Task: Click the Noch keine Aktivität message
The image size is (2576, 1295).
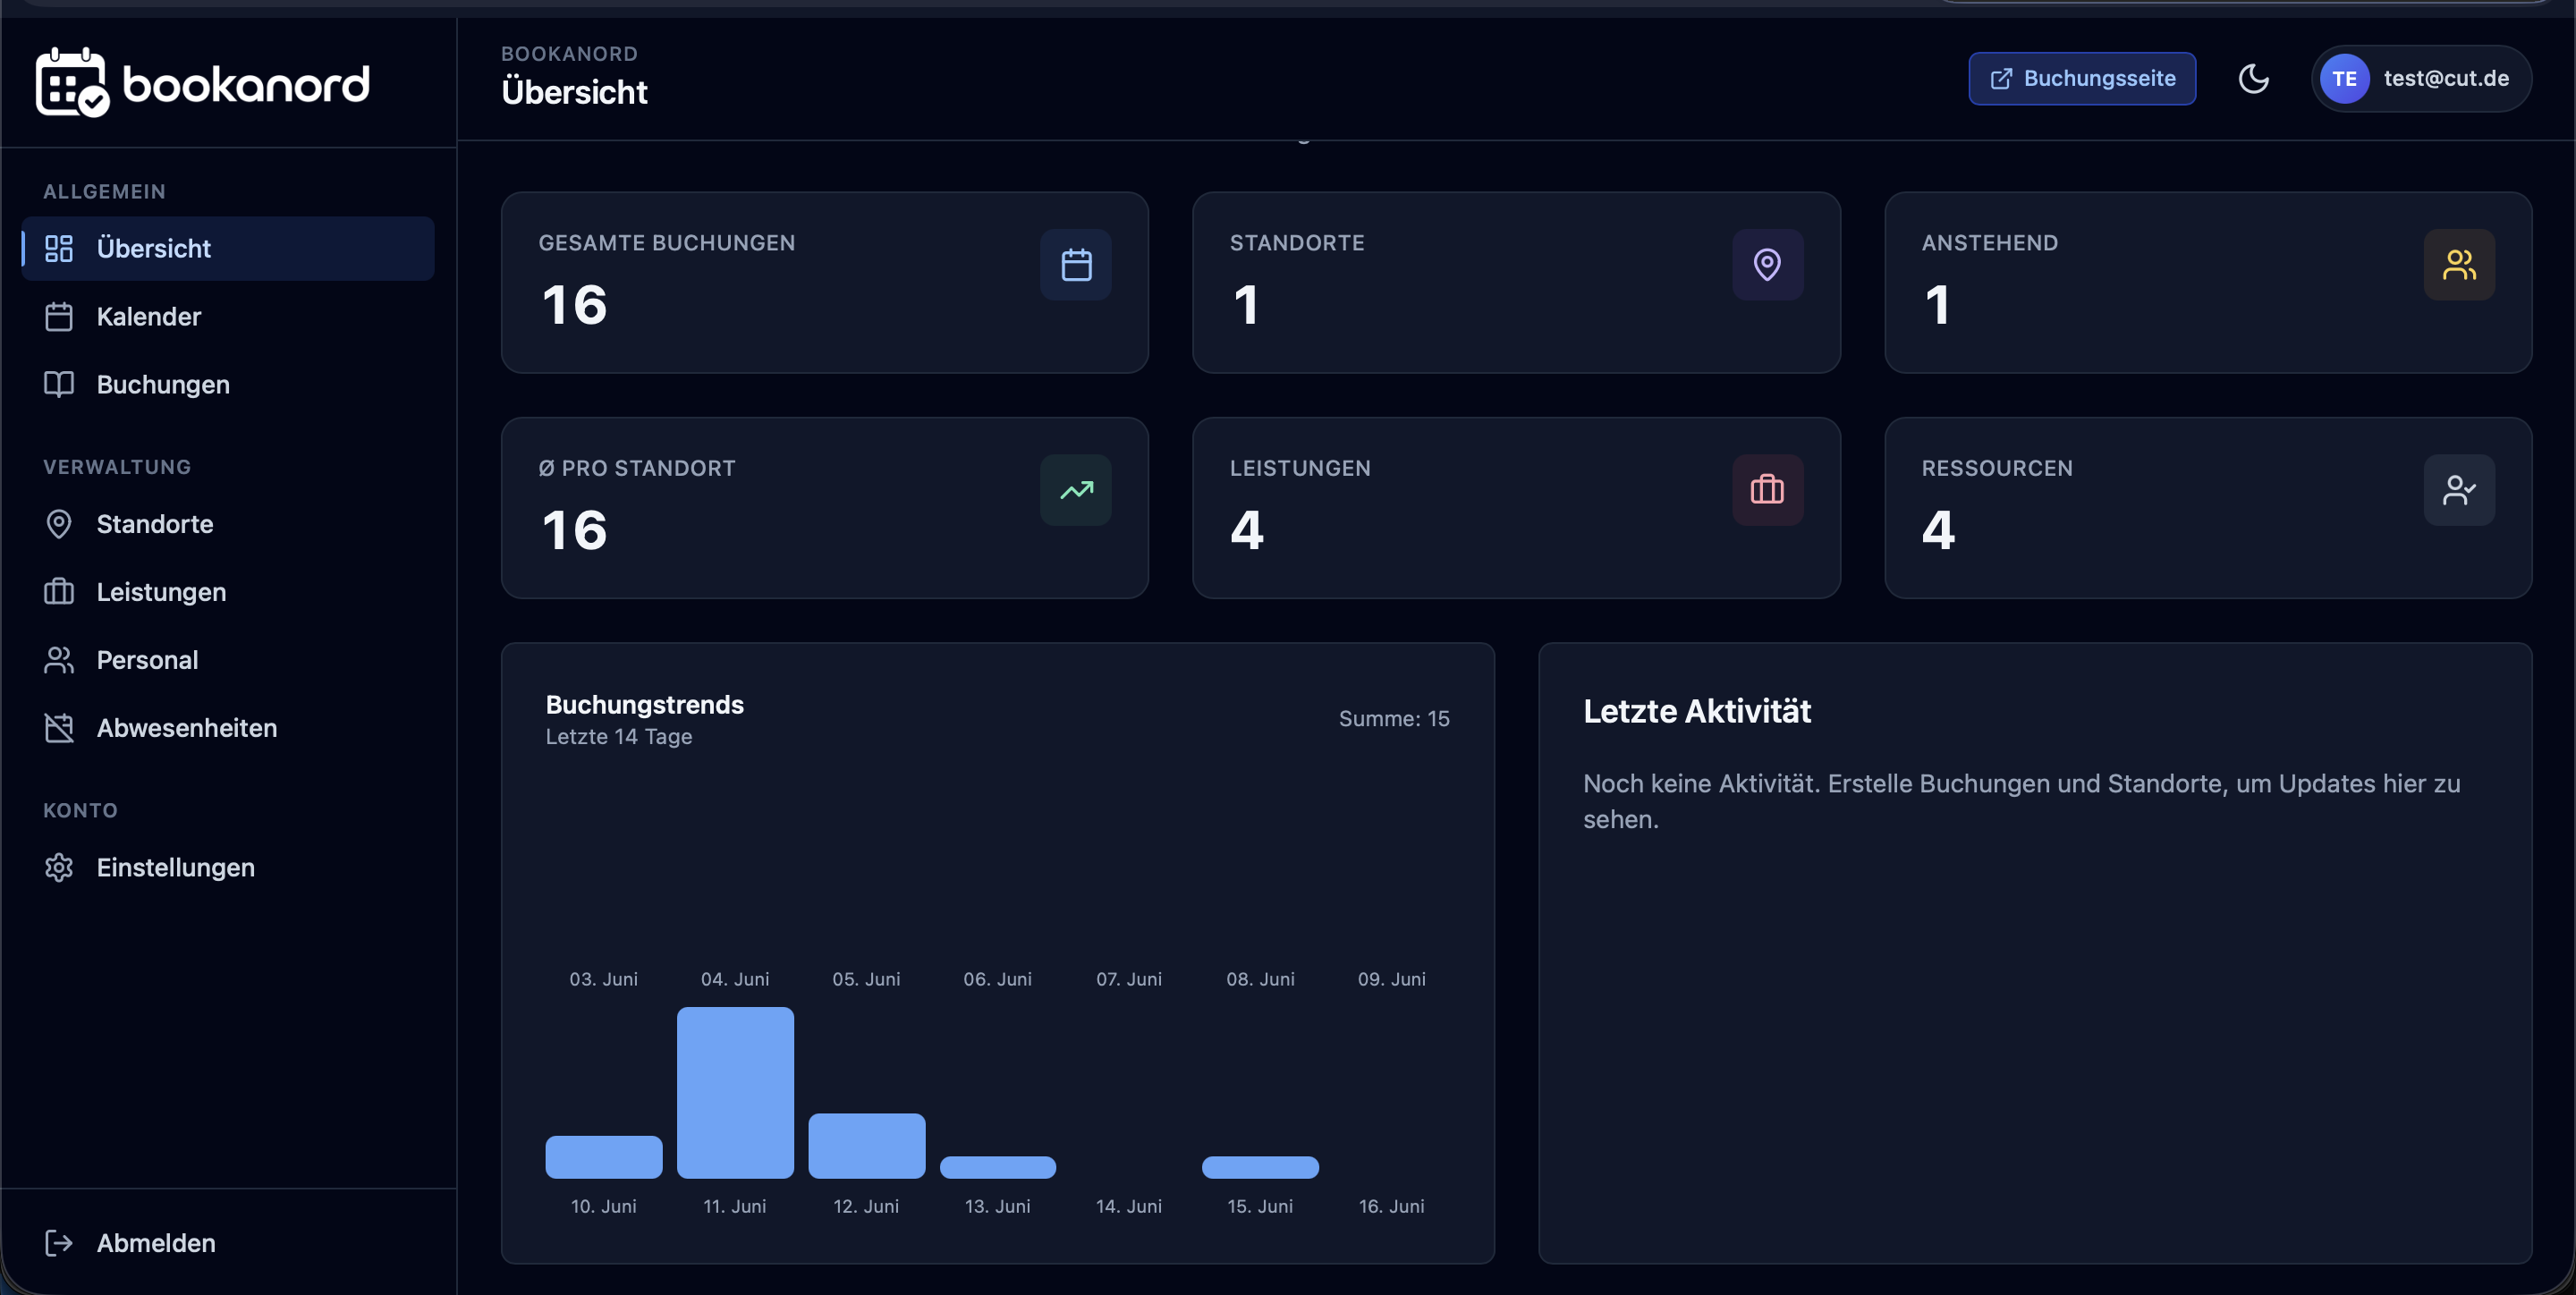Action: click(x=2021, y=801)
